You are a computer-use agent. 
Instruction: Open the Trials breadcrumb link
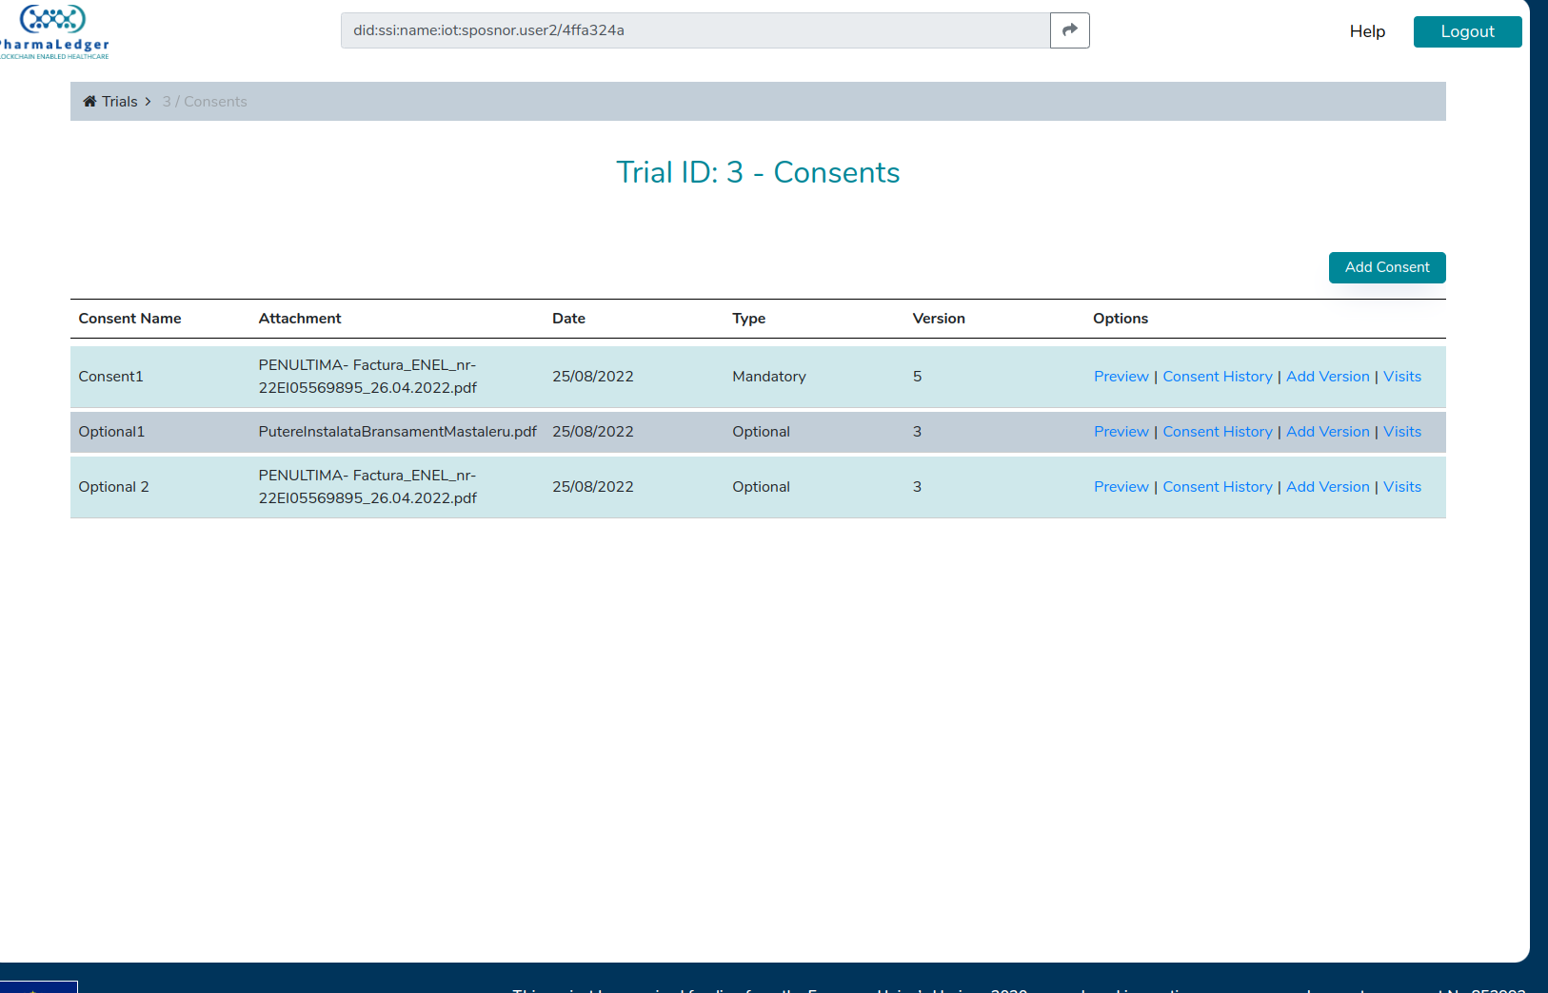[x=119, y=101]
